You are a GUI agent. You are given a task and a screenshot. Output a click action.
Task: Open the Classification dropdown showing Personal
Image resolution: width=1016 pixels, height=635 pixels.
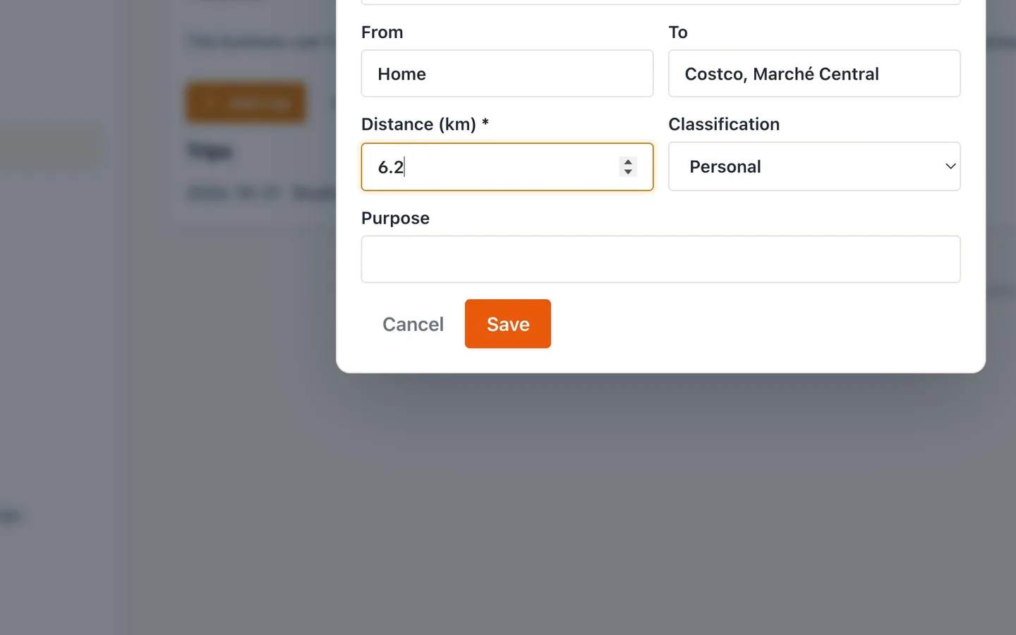pos(814,167)
